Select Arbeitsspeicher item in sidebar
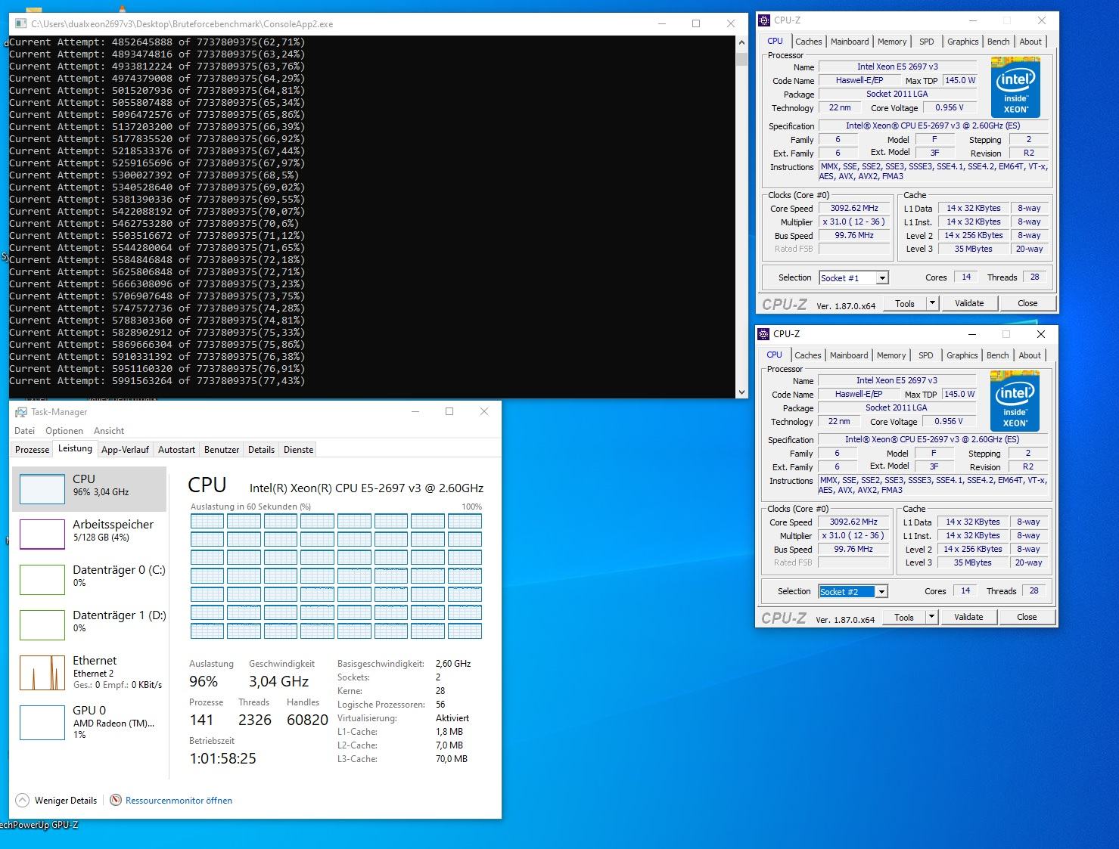This screenshot has height=849, width=1119. tap(89, 534)
